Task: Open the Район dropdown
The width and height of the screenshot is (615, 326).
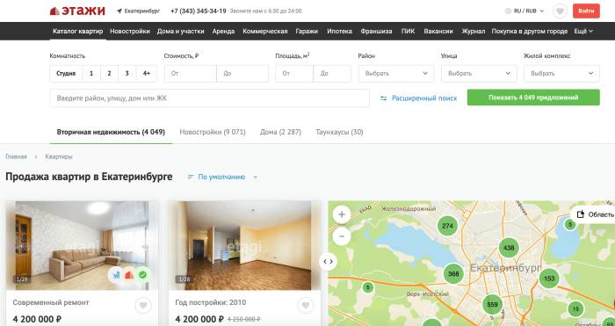Action: click(x=396, y=73)
